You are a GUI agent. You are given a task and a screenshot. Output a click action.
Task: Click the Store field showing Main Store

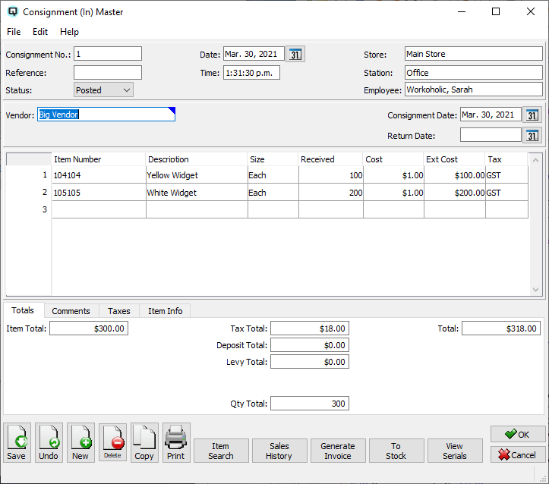point(474,54)
